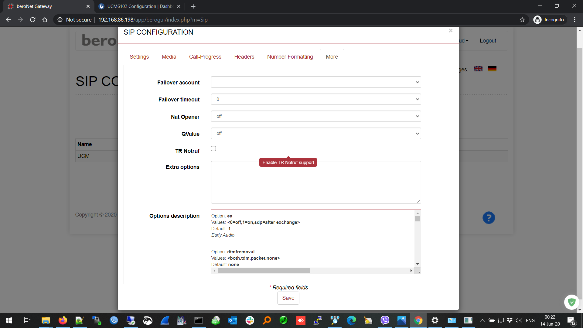583x328 pixels.
Task: Open the Chrome three-dot menu
Action: coord(574,20)
